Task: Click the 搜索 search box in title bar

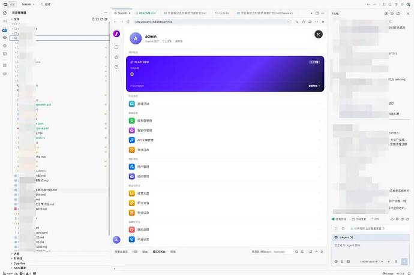Action: click(46, 4)
